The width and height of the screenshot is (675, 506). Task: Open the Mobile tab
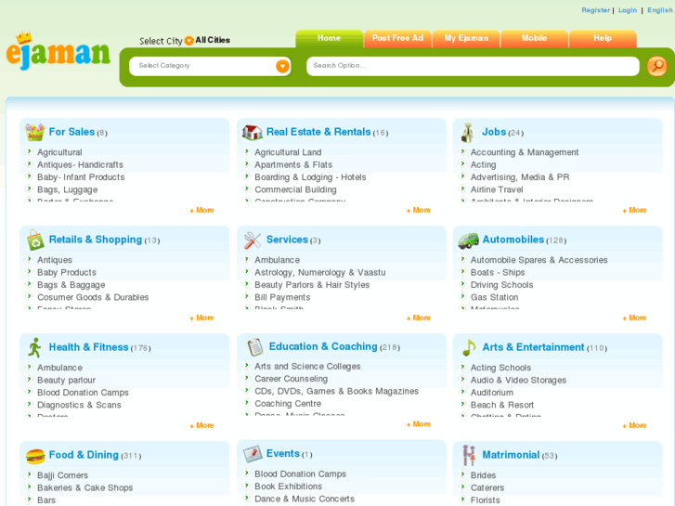pyautogui.click(x=534, y=38)
